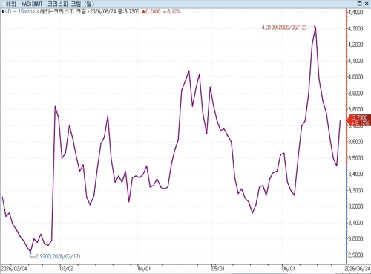Select the 2026/02/04 start date label
This screenshot has width=371, height=274.
point(14,268)
